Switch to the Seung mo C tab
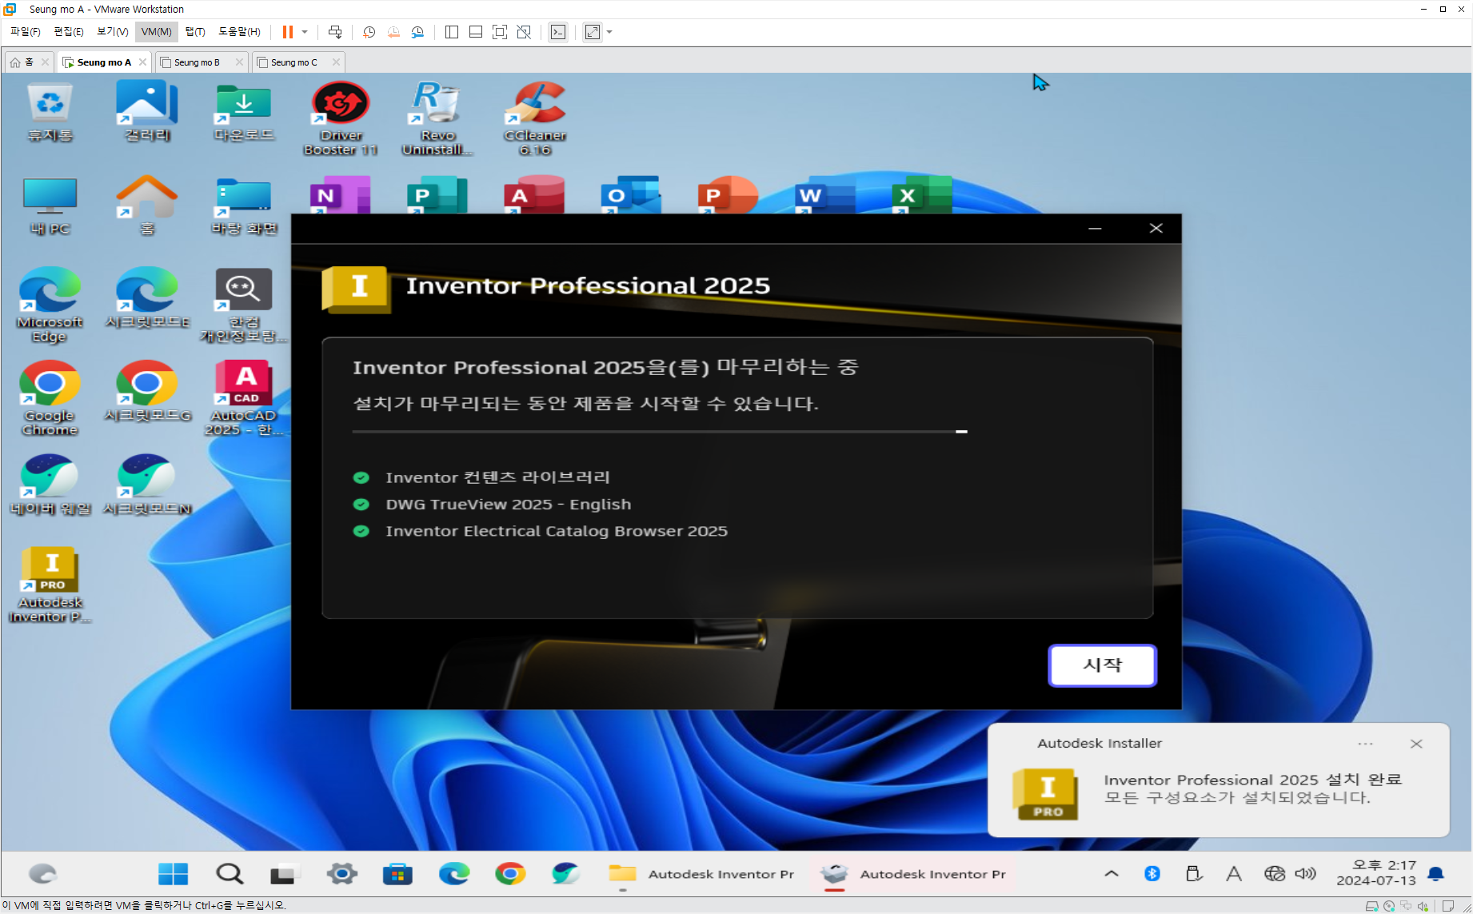This screenshot has height=914, width=1473. click(x=293, y=62)
